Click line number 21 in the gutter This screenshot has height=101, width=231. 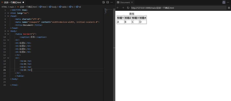click(x=5, y=70)
